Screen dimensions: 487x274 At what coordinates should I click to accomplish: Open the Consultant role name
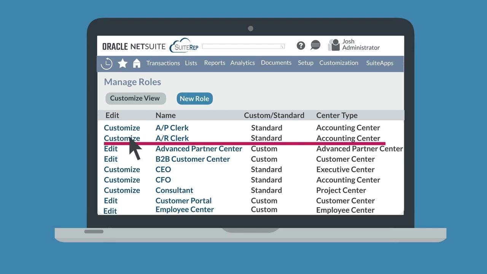coord(174,190)
